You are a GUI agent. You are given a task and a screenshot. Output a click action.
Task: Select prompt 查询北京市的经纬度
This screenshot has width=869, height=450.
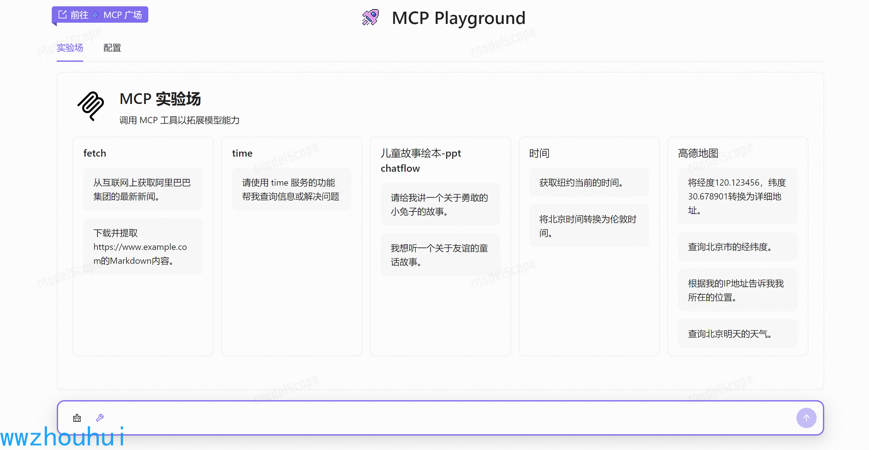(737, 247)
